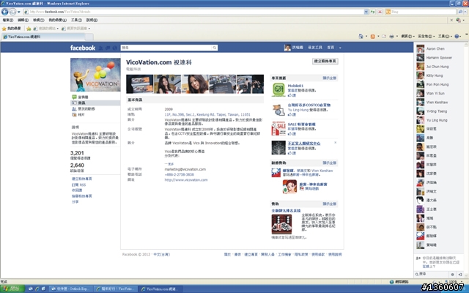The width and height of the screenshot is (469, 293).
Task: Click the +886-2-2758-3838 phone link
Action: coord(179,174)
